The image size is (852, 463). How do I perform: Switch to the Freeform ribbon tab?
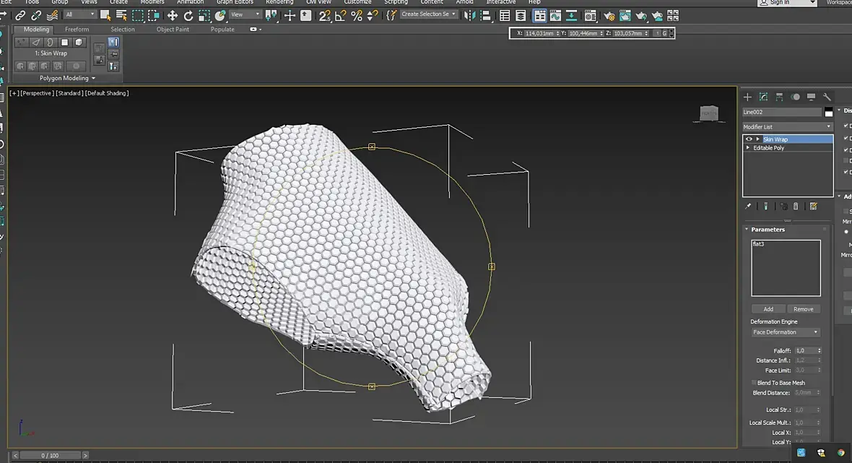(77, 30)
